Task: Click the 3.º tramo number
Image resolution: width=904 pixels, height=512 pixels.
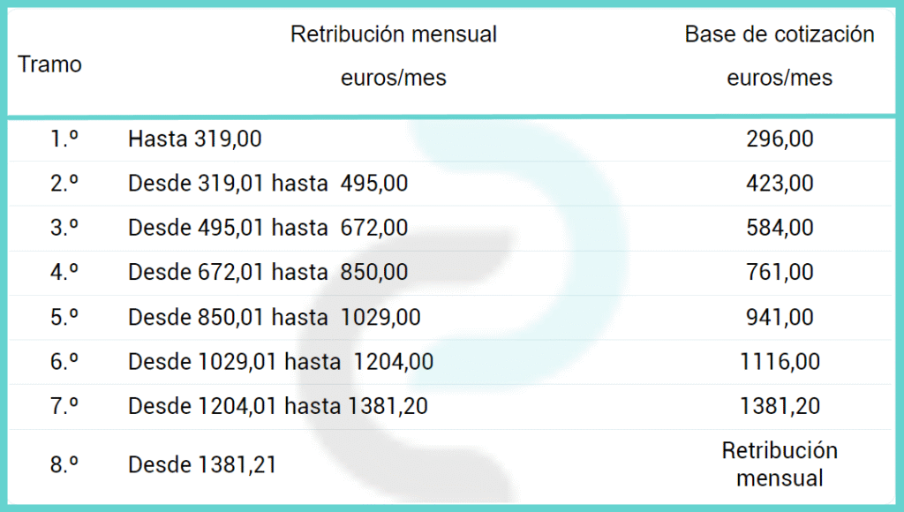Action: click(64, 228)
